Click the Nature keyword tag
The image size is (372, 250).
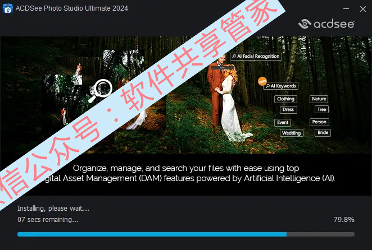click(x=319, y=99)
